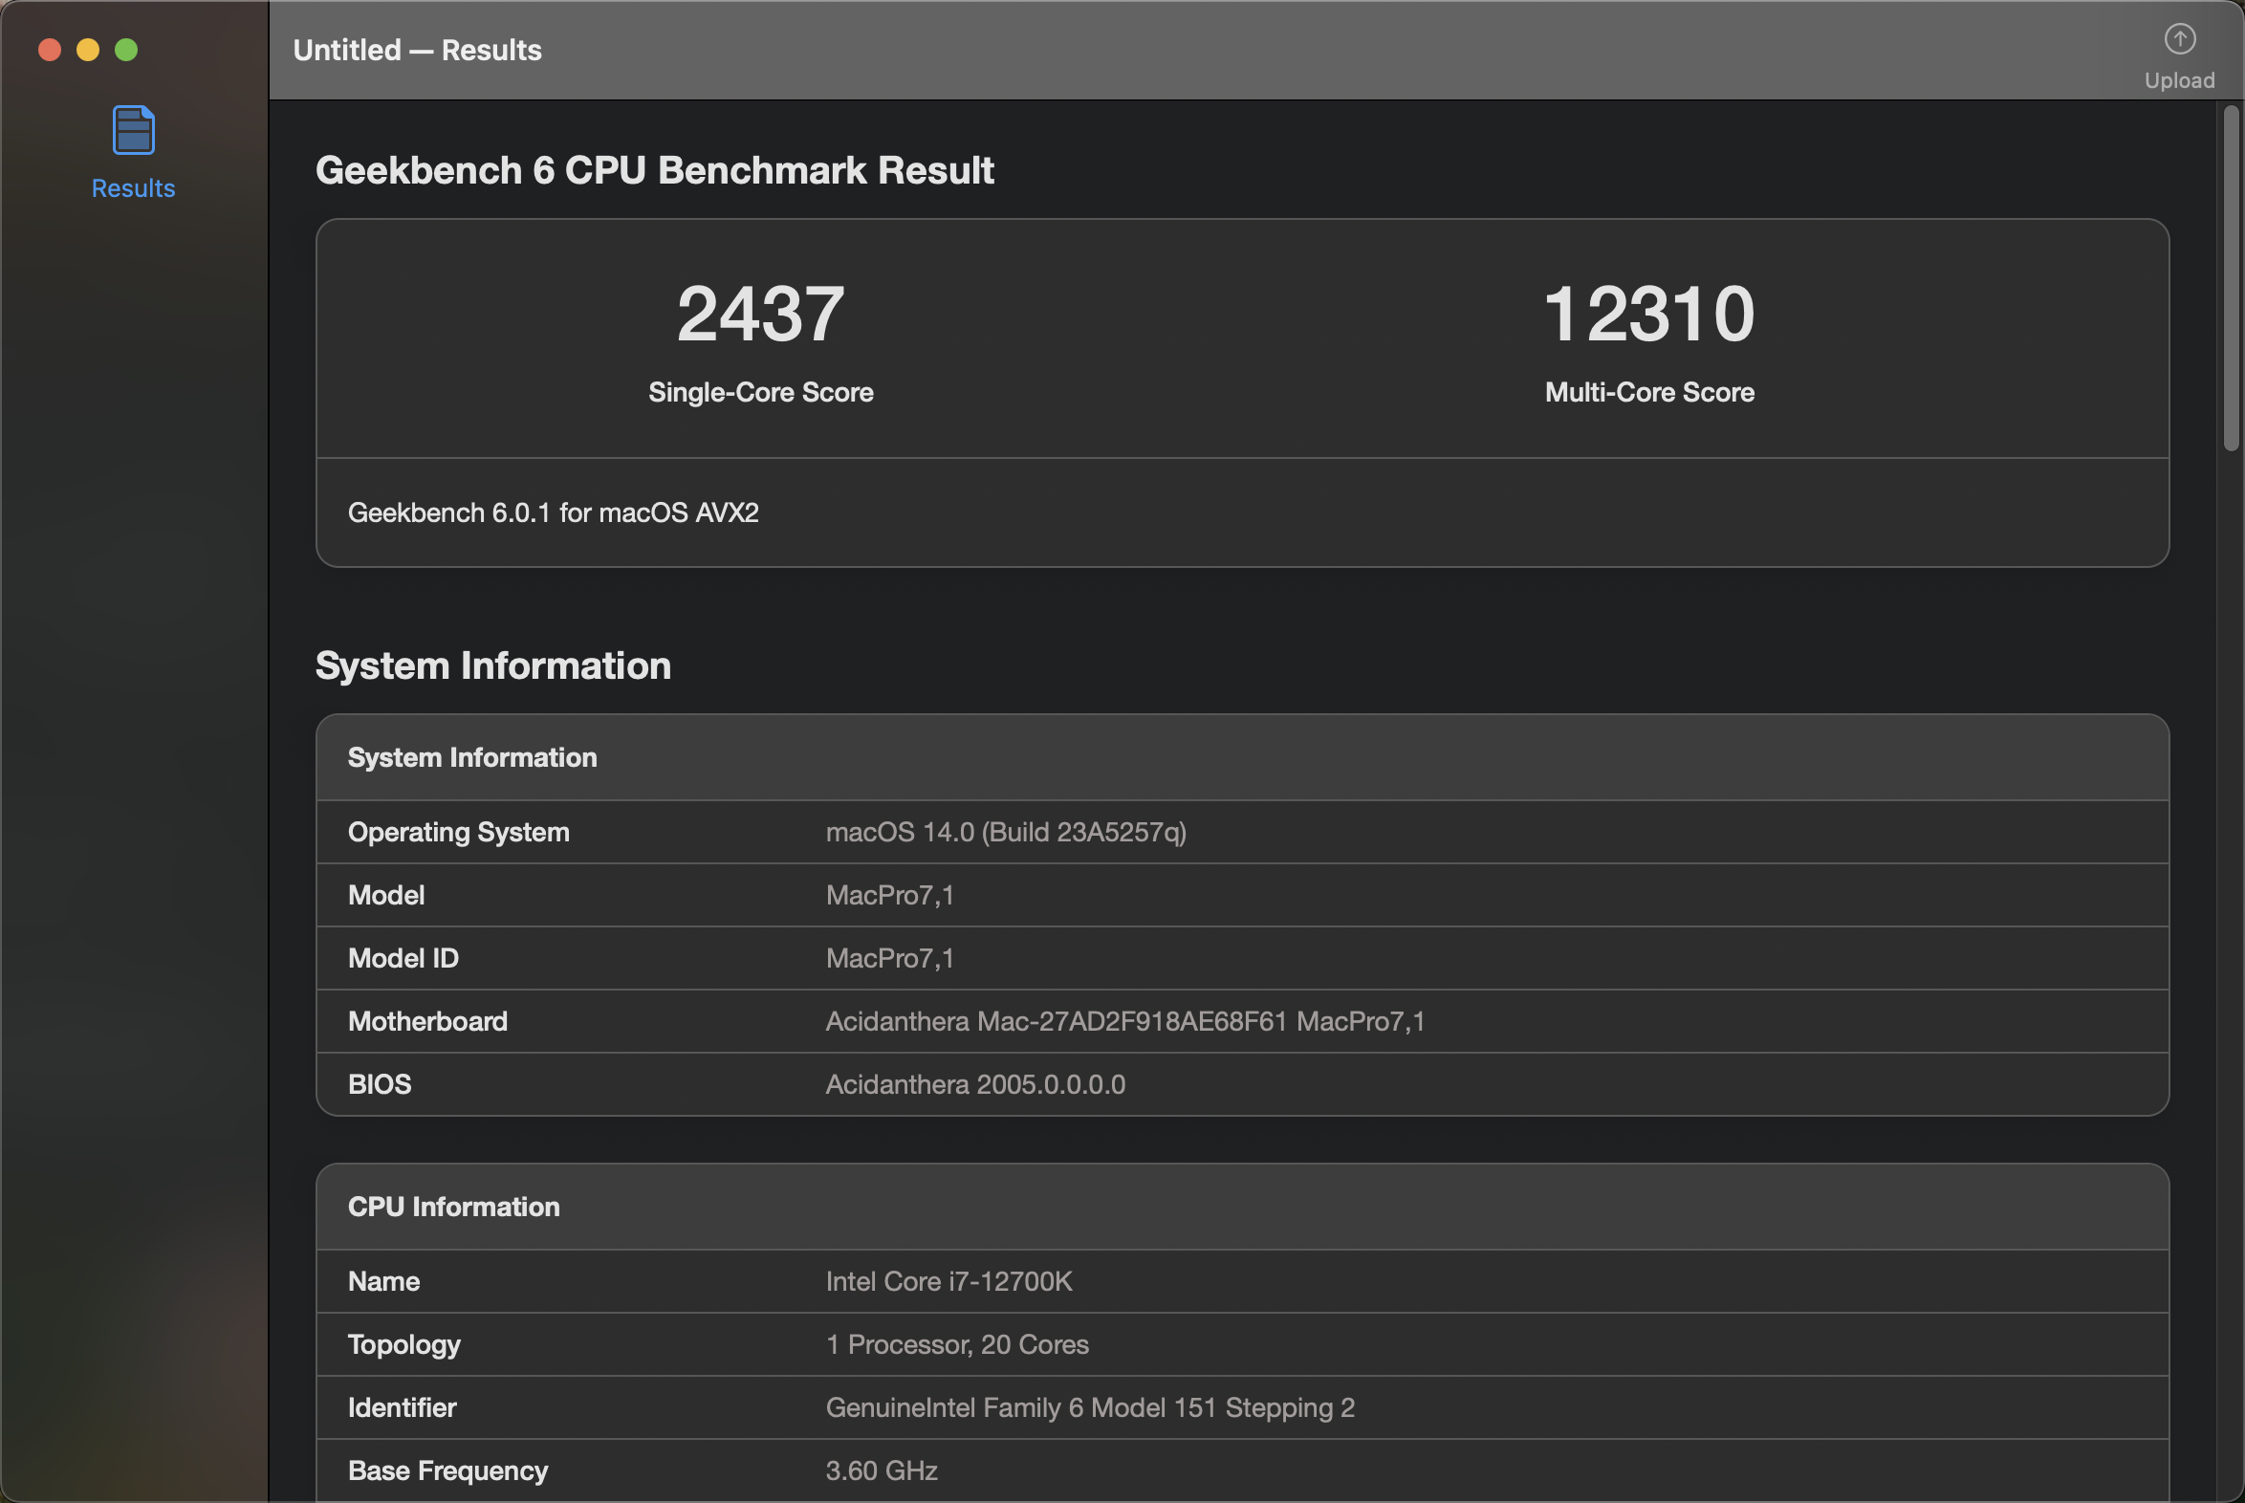This screenshot has height=1503, width=2245.
Task: Select the BIOS row value
Action: click(975, 1085)
